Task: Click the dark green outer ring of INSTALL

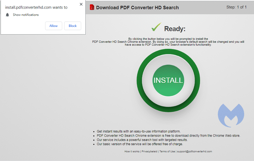Action: (x=140, y=80)
